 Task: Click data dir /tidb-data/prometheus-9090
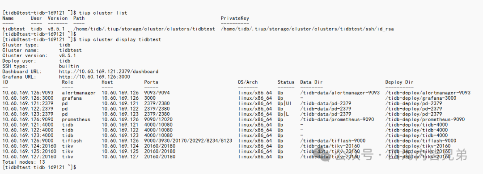(337, 119)
